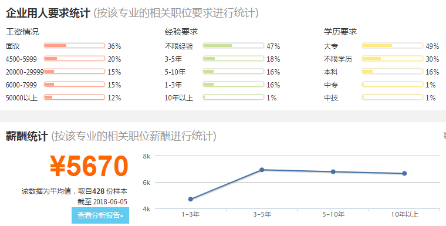Click the 本科 education progress bar
The width and height of the screenshot is (446, 226).
click(x=393, y=71)
